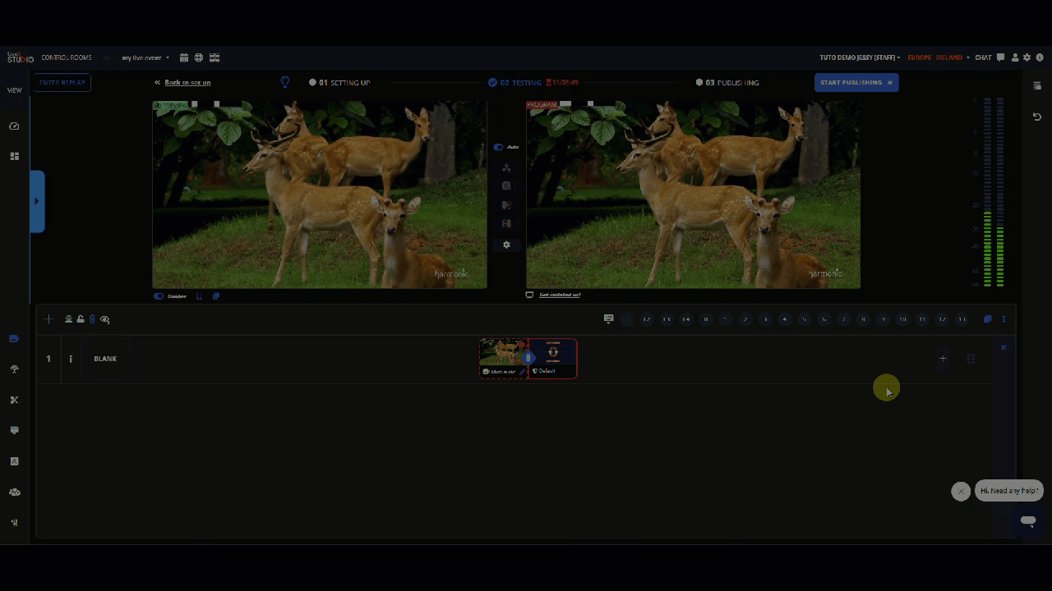Select the Default scene thumbnail

(x=552, y=354)
